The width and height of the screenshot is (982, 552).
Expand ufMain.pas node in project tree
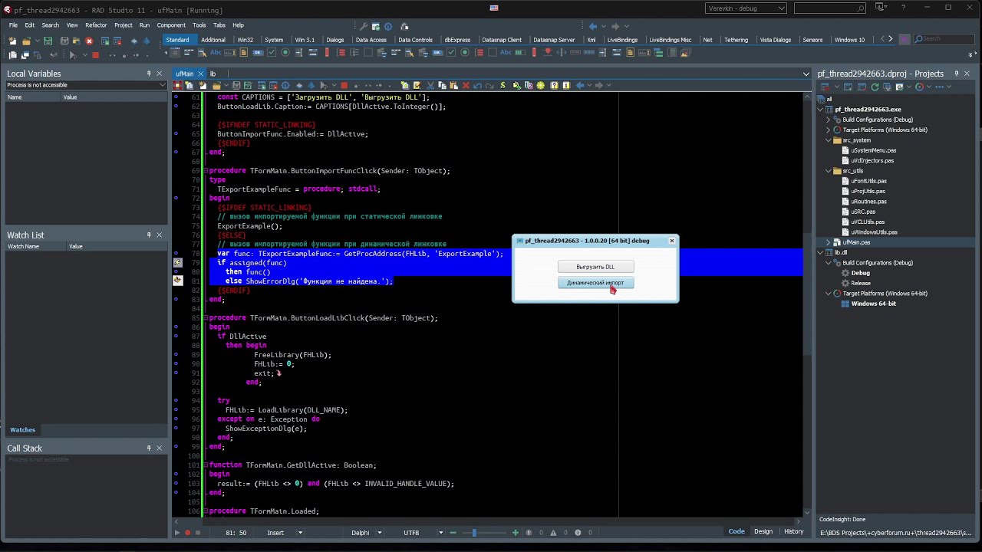click(x=829, y=242)
